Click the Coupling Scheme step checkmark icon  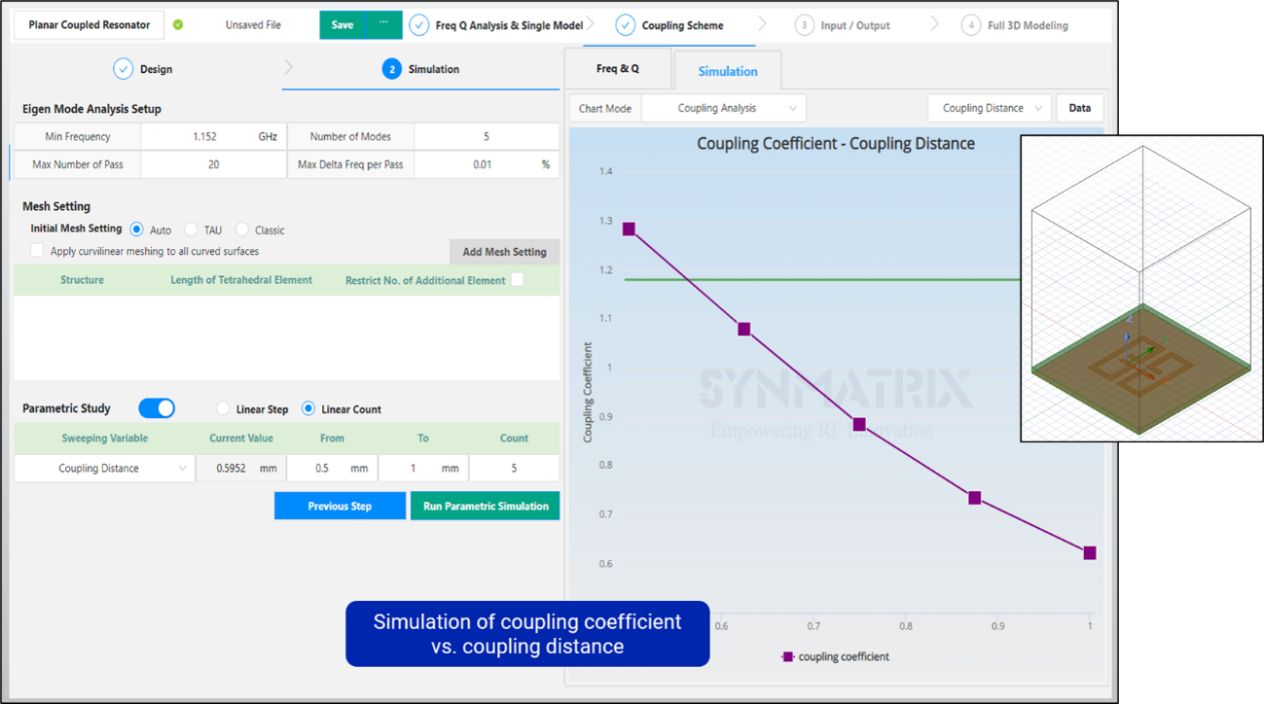pos(625,25)
